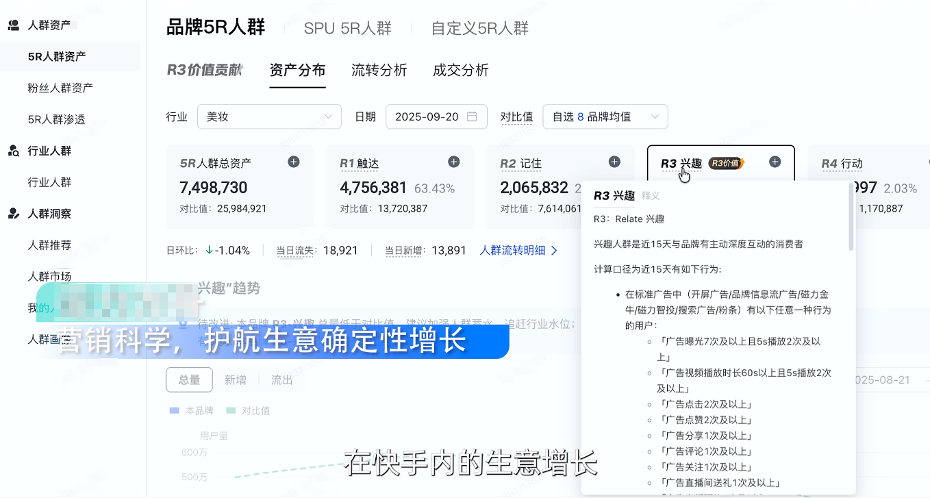Image resolution: width=930 pixels, height=498 pixels.
Task: Toggle the chart to show 新增
Action: click(x=236, y=379)
